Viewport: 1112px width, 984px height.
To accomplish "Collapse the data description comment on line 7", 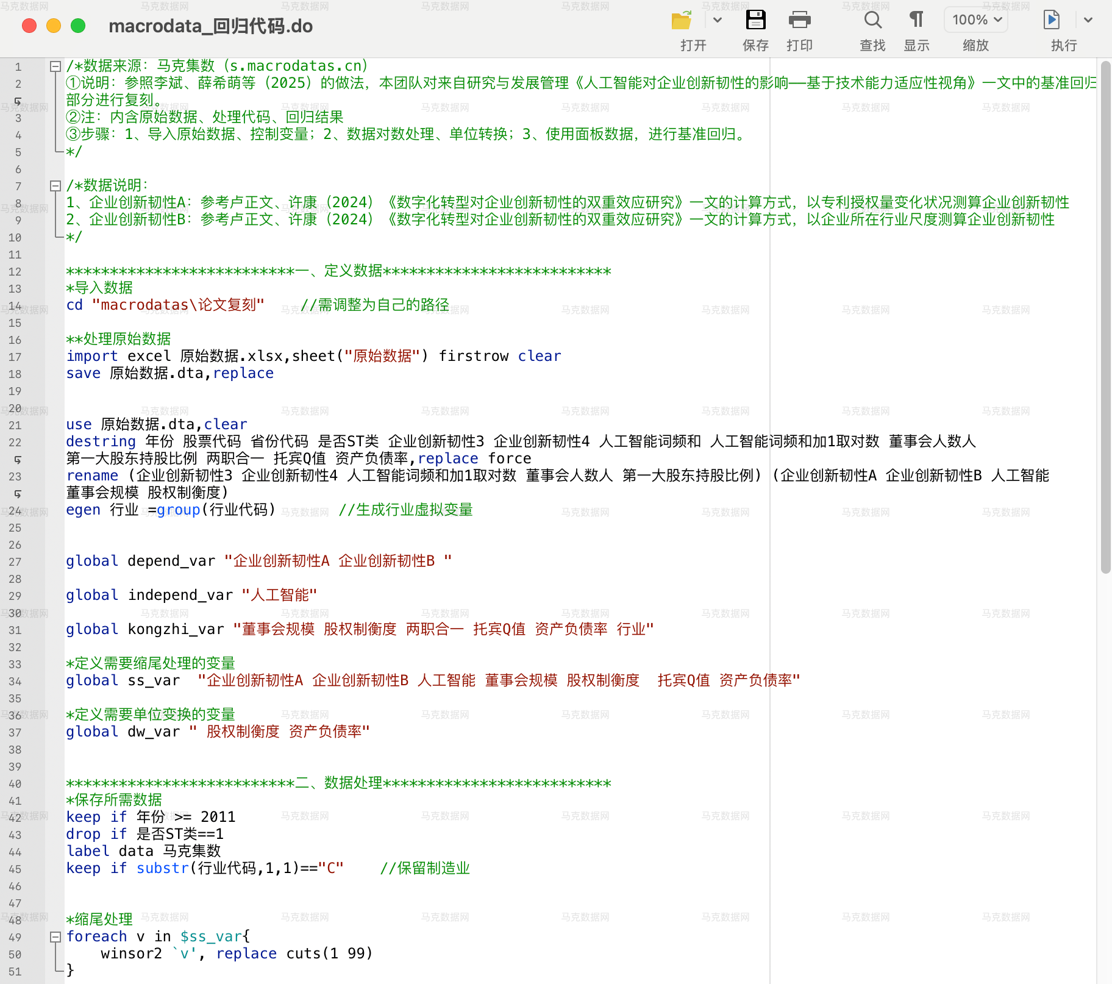I will [55, 186].
